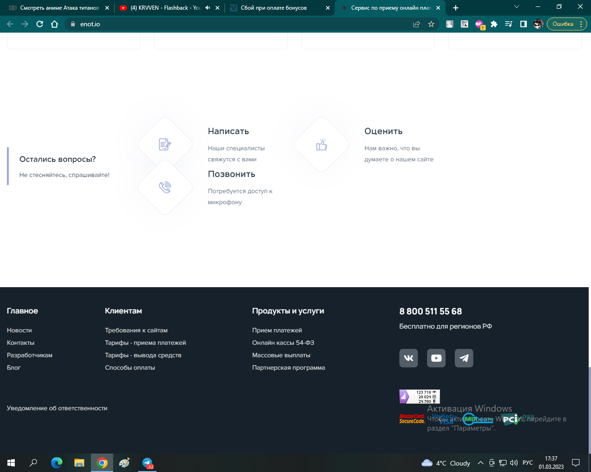Click the write message icon next to Написать

coord(165,144)
